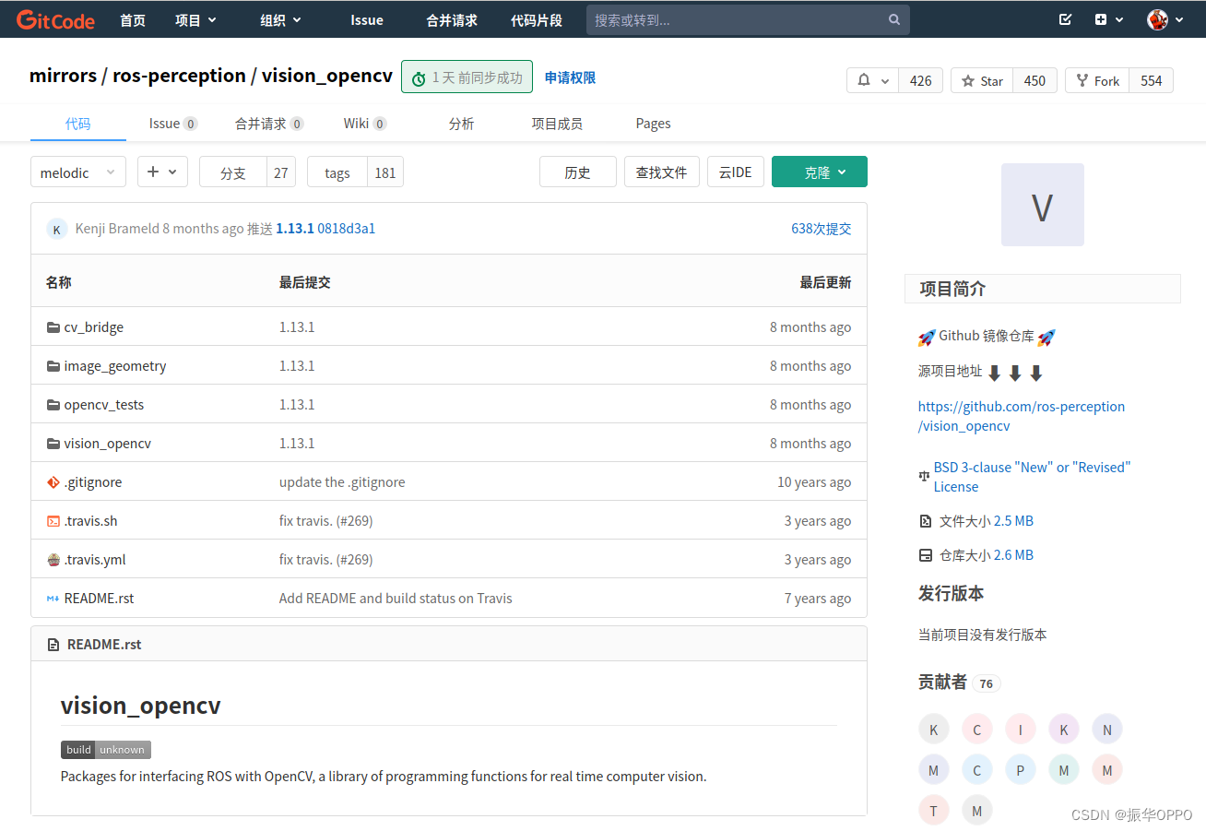Viewport: 1206px width, 831px height.
Task: Switch to the 分析 tab
Action: [461, 124]
